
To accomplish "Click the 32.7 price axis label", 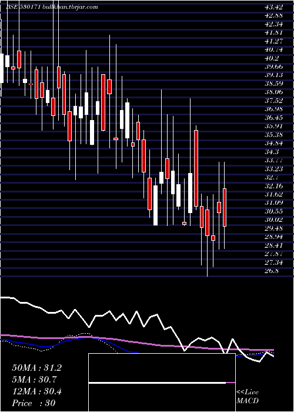I will [272, 177].
